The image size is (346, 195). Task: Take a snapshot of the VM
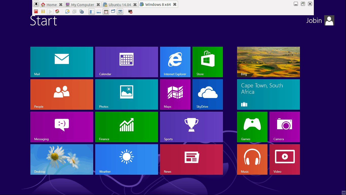(67, 11)
